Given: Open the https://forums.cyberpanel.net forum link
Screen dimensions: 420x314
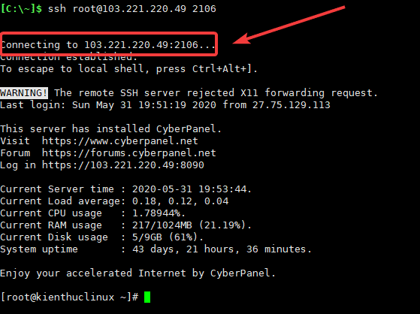Looking at the screenshot, I should (128, 153).
